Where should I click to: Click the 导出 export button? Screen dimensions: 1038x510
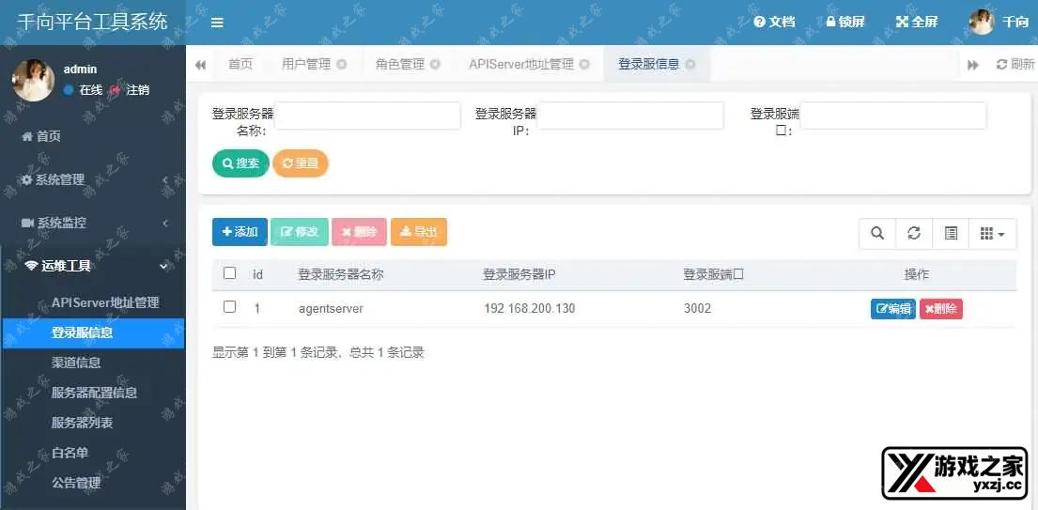click(x=419, y=232)
